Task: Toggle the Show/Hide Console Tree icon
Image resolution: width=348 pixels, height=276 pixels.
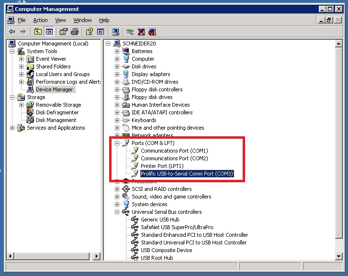Action: click(x=49, y=32)
